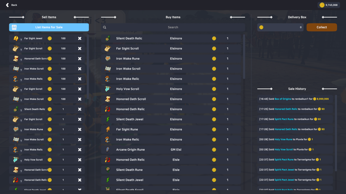Image resolution: width=346 pixels, height=194 pixels.
Task: Click Silent Death Relic icon in Sell Items
Action: click(16, 109)
